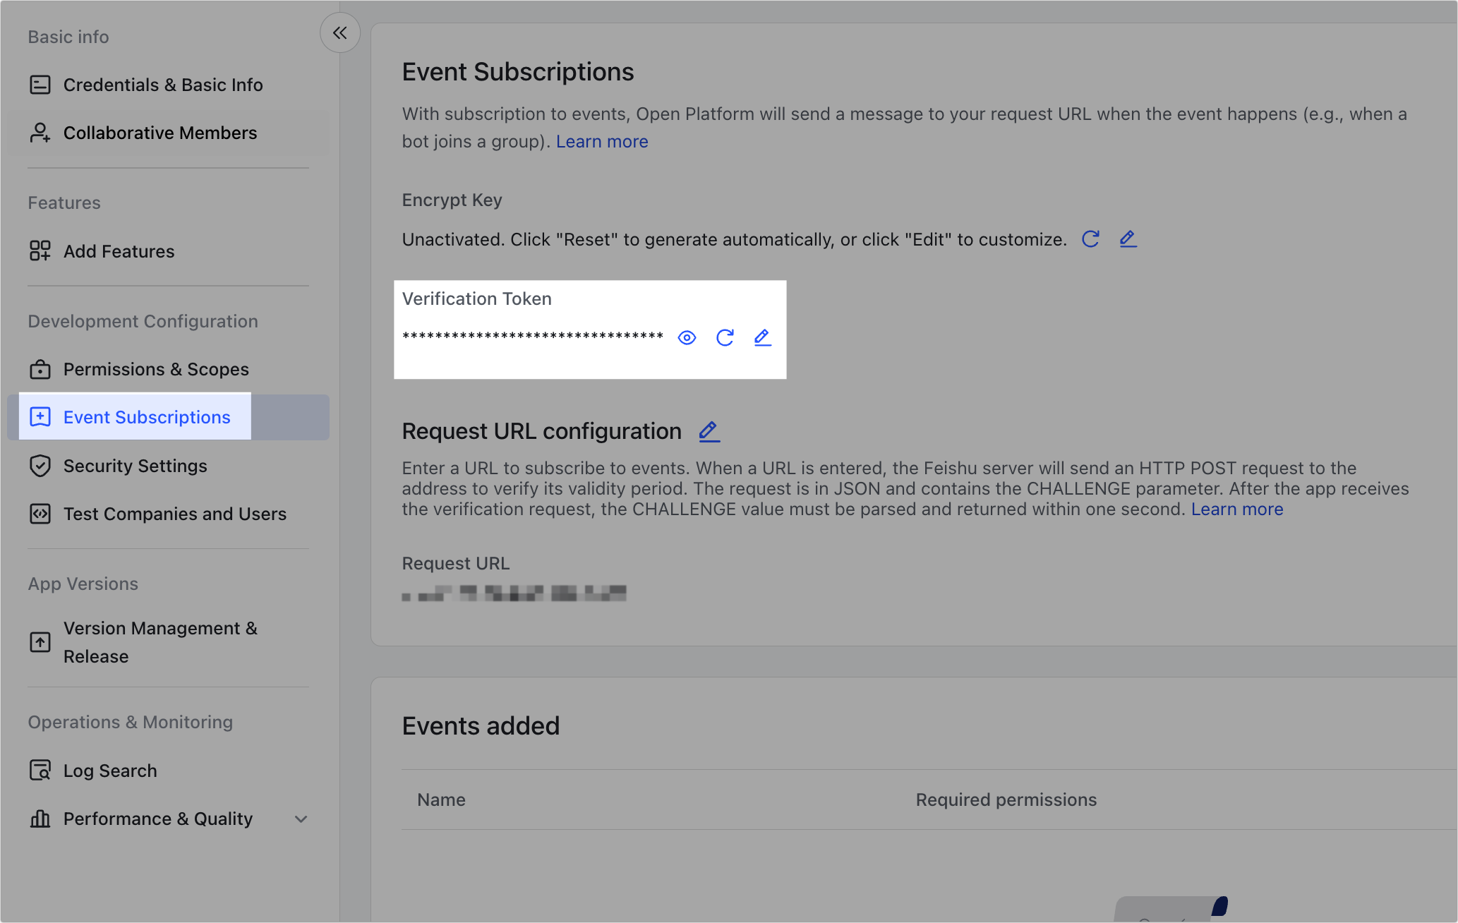
Task: Open Request URL configuration editing pencil
Action: tap(709, 431)
